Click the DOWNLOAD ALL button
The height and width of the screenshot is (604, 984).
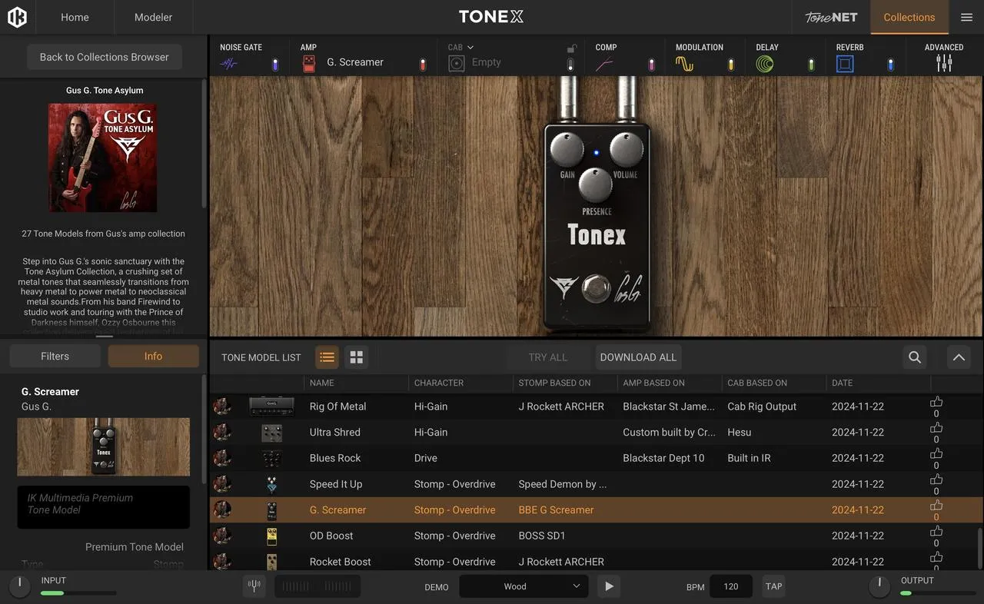coord(638,357)
